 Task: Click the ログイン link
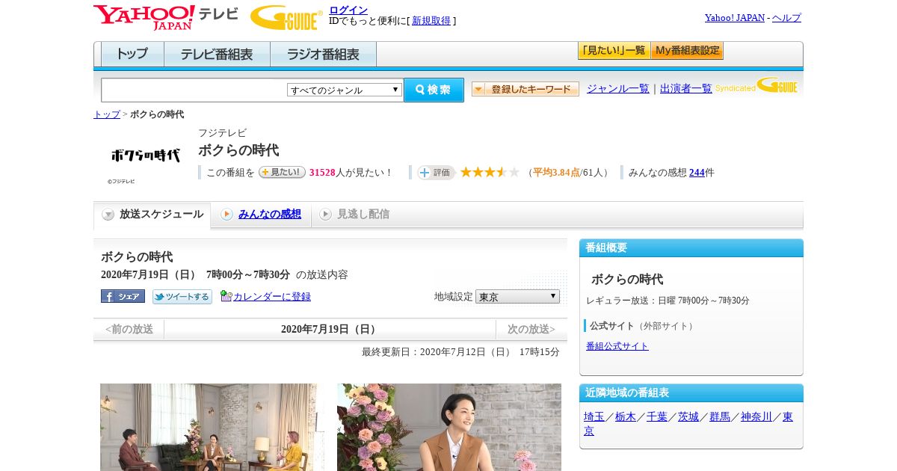[x=348, y=10]
